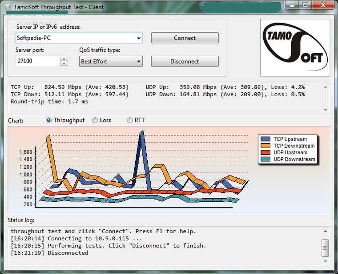Image resolution: width=338 pixels, height=274 pixels.
Task: Expand the server address dropdown
Action: [x=138, y=38]
